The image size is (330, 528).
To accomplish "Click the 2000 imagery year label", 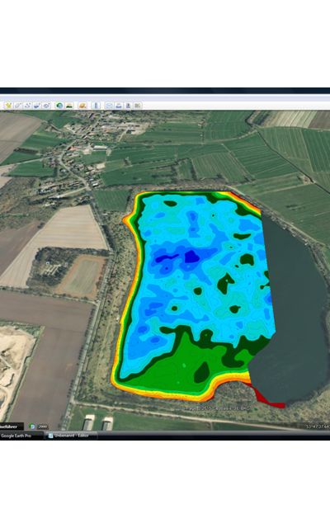I will coord(42,427).
